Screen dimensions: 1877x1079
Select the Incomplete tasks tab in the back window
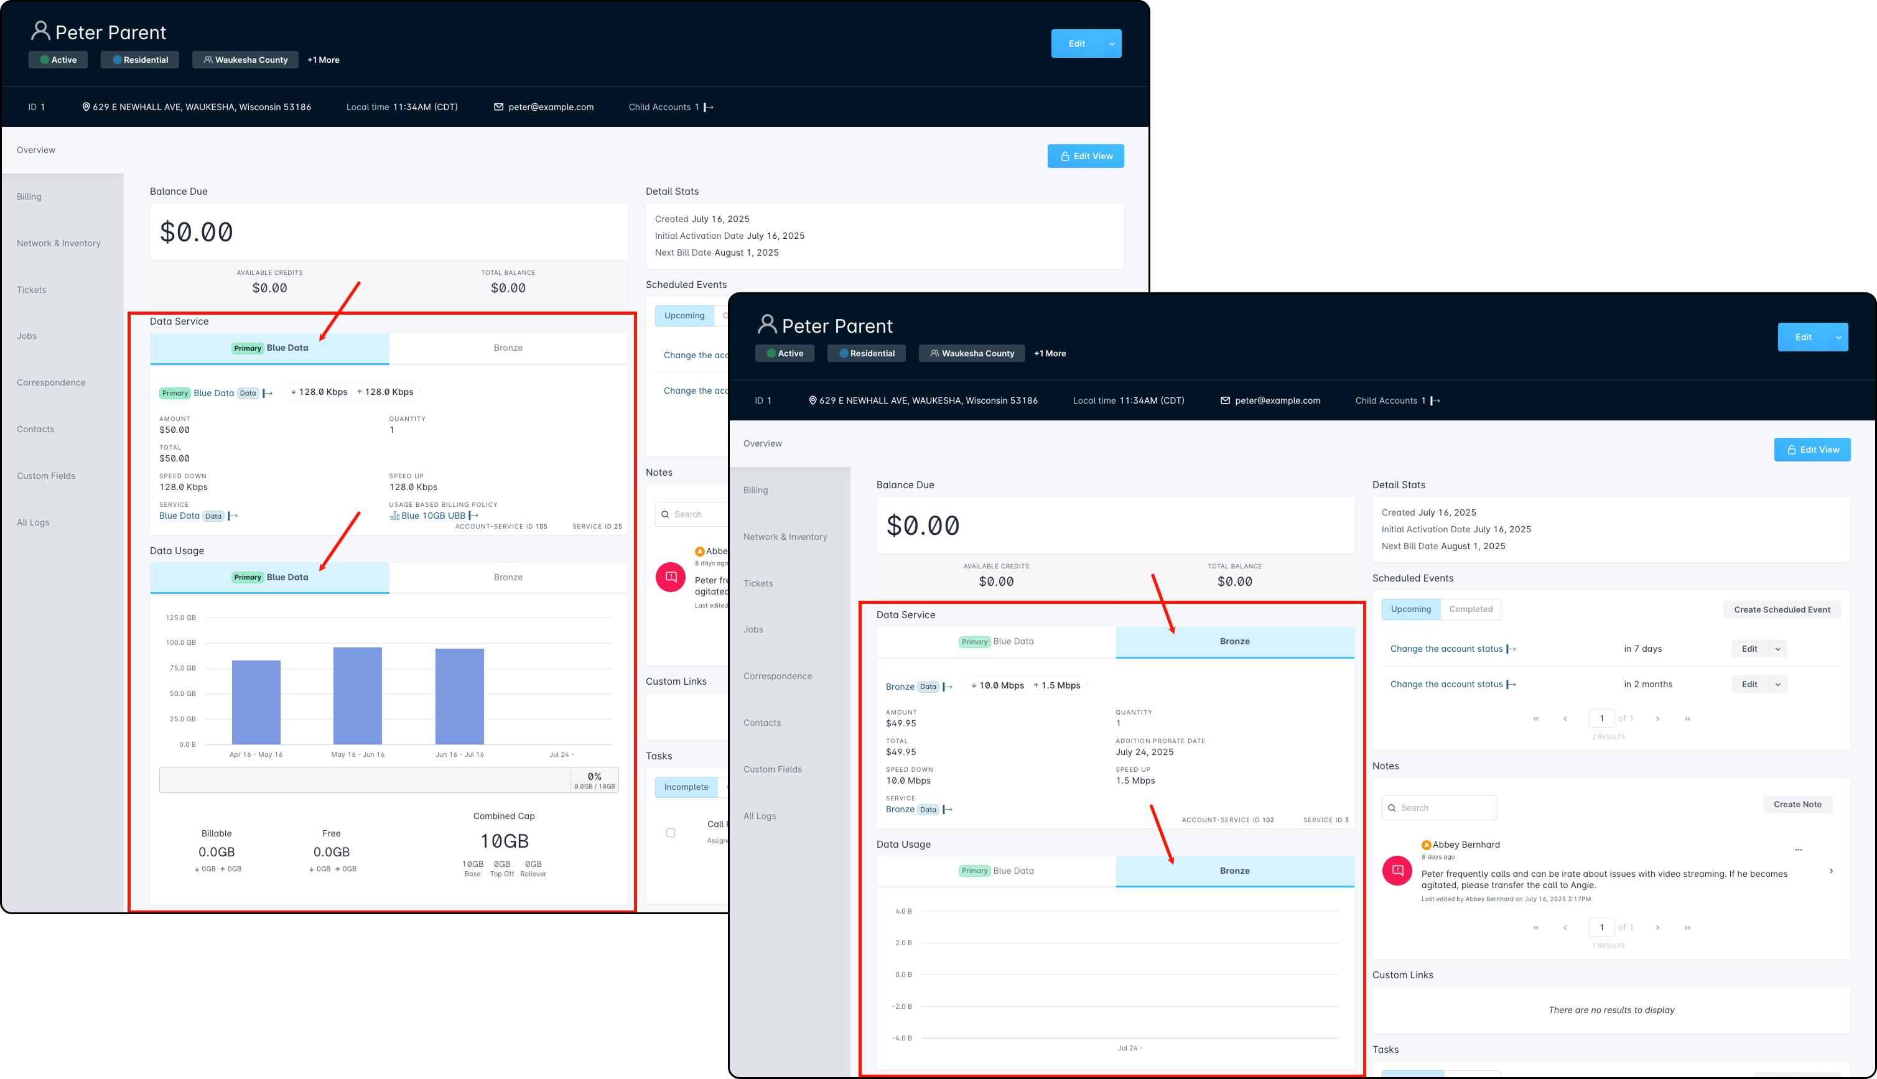point(686,787)
